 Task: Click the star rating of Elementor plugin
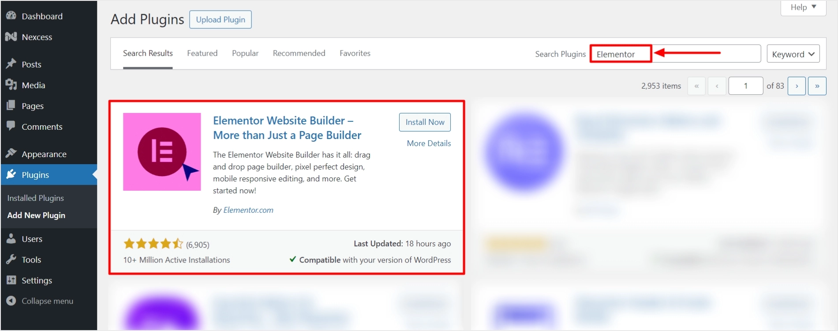153,244
